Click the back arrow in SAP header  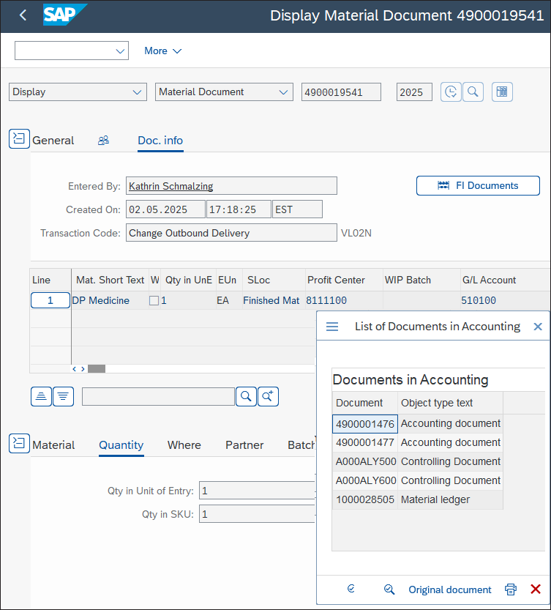point(23,15)
